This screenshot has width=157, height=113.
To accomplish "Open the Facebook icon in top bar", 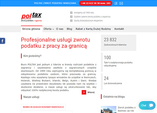I will click(116, 3).
